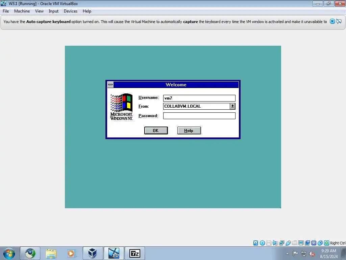Click the taskbar clock showing 9:29 AM
The height and width of the screenshot is (260, 346).
point(328,254)
